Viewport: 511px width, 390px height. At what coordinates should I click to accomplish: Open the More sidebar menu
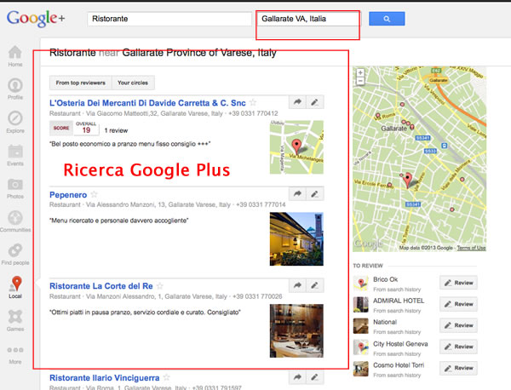tap(15, 350)
